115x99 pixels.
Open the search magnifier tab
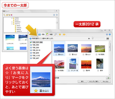click(x=56, y=34)
